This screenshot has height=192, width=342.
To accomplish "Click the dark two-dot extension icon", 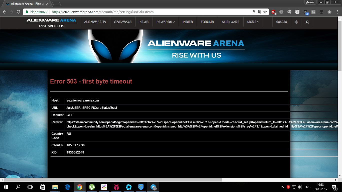I will (x=321, y=12).
